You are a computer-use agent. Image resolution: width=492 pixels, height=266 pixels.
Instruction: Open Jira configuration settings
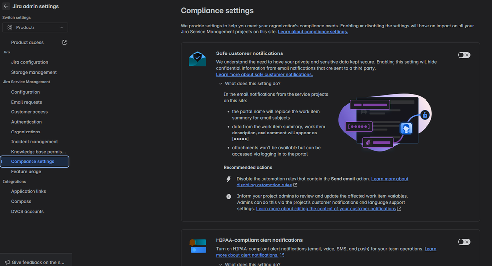30,62
